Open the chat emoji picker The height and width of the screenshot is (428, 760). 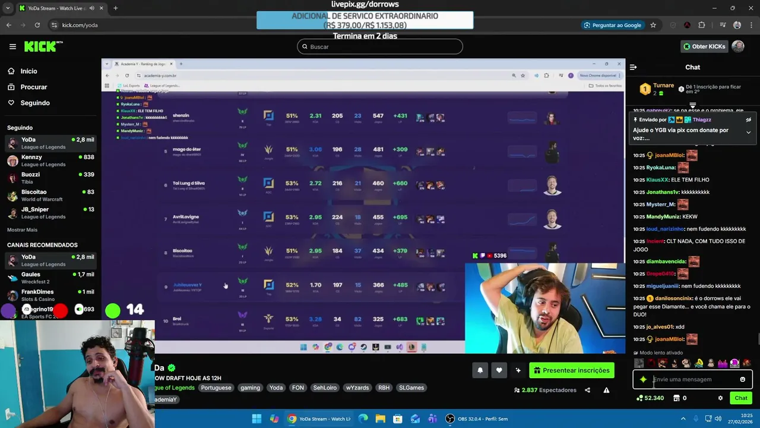742,379
